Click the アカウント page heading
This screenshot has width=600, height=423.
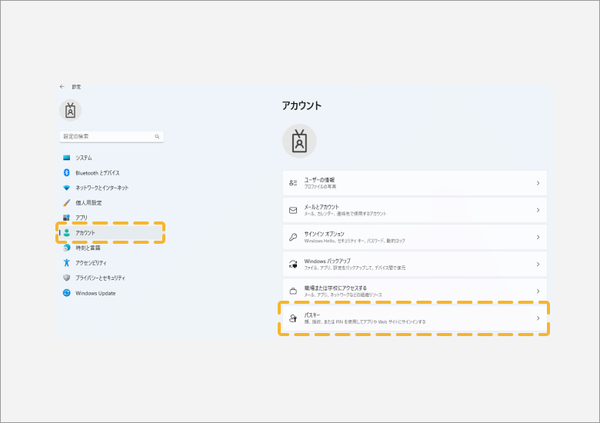302,105
